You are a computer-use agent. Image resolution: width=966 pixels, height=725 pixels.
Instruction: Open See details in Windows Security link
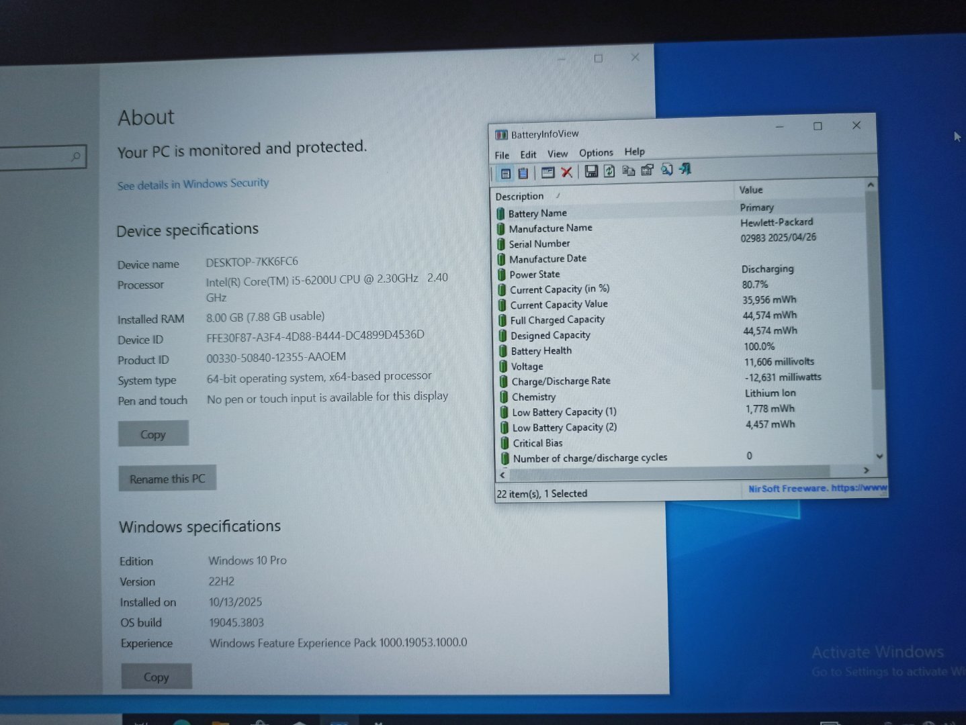pyautogui.click(x=193, y=184)
